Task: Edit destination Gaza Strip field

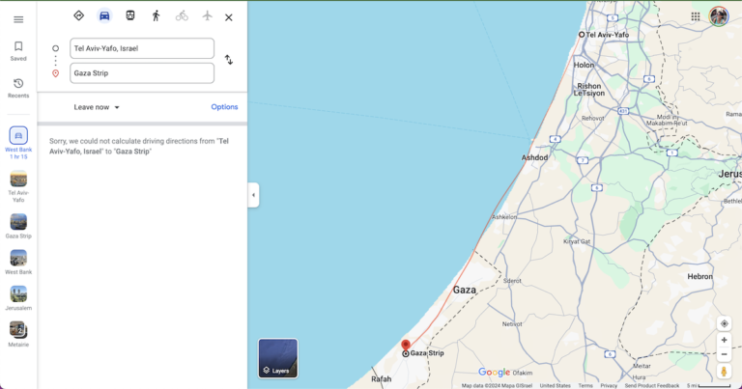Action: 142,73
